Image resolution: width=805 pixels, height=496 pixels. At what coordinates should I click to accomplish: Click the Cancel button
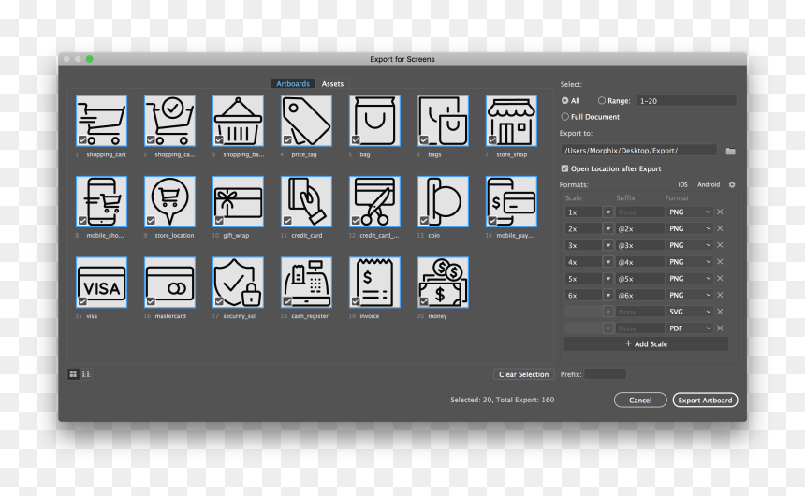(x=640, y=400)
